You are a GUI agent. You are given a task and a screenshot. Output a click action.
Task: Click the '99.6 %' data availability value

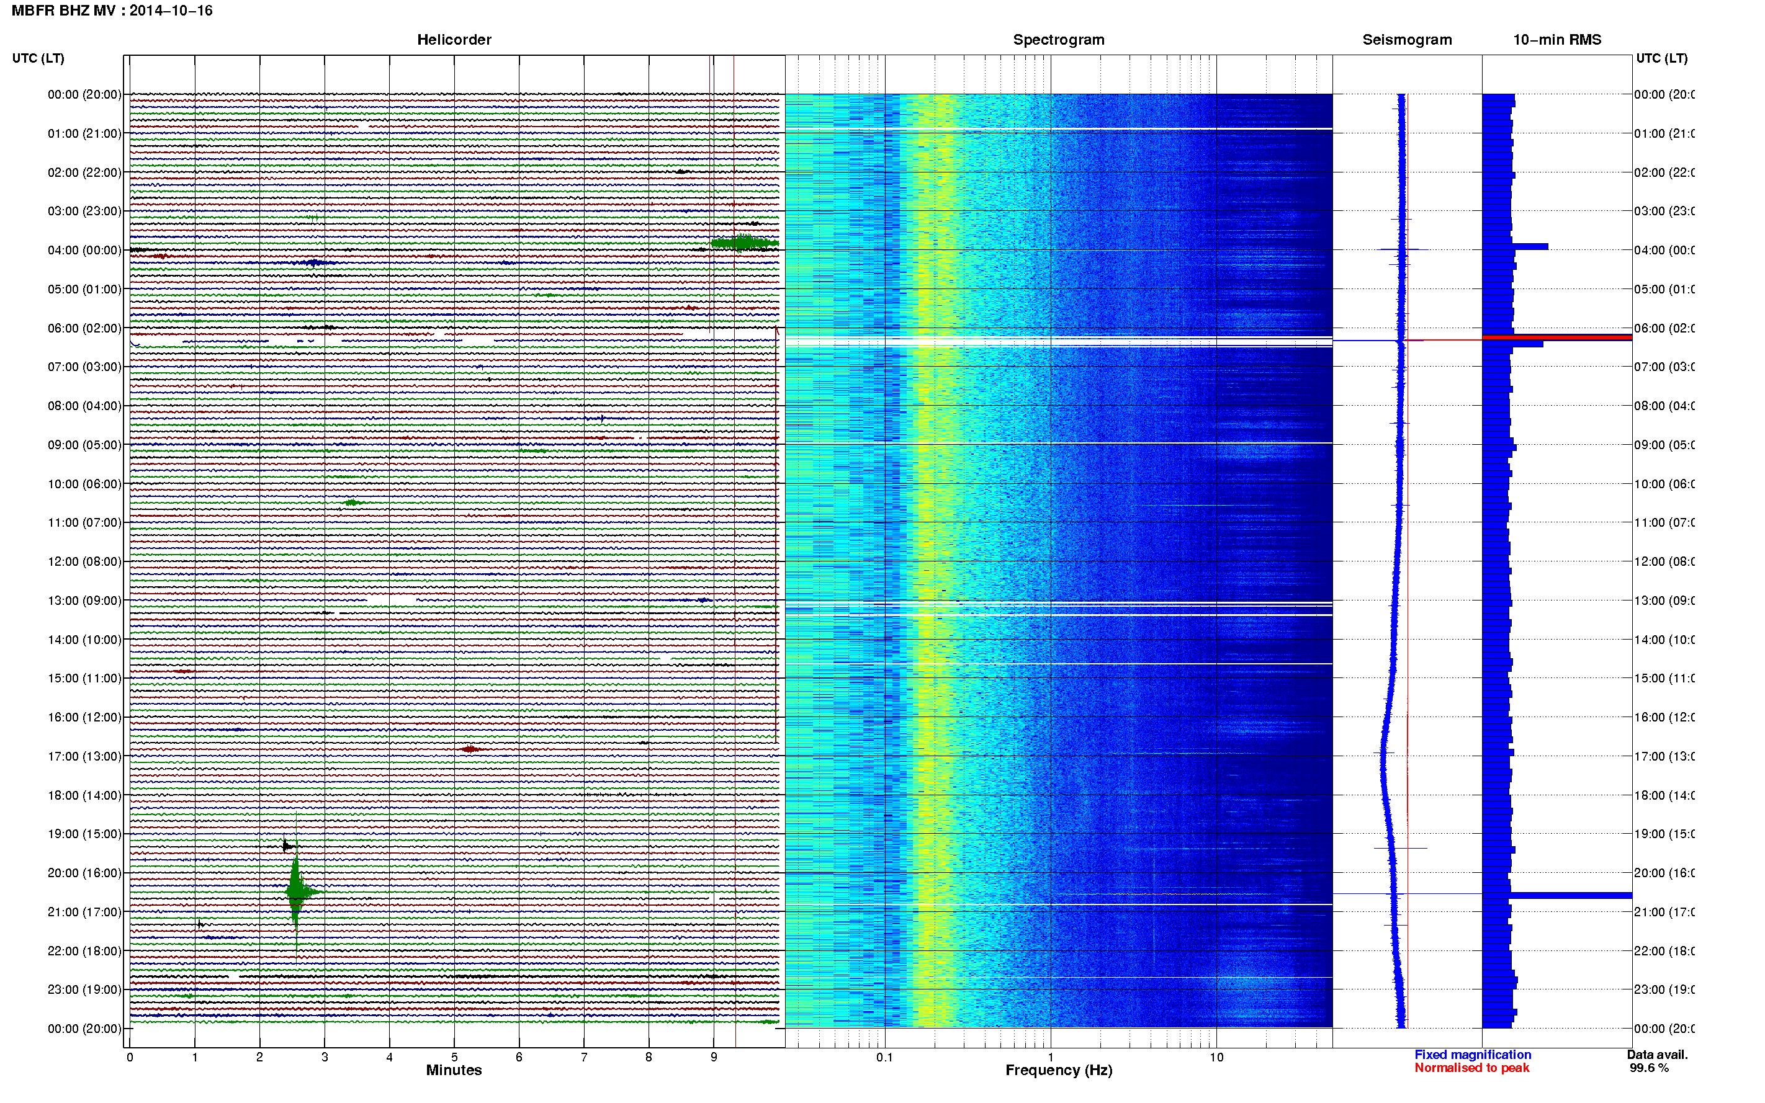1649,1068
